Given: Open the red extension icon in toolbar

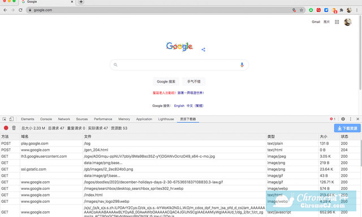Looking at the screenshot, I should click(x=318, y=10).
